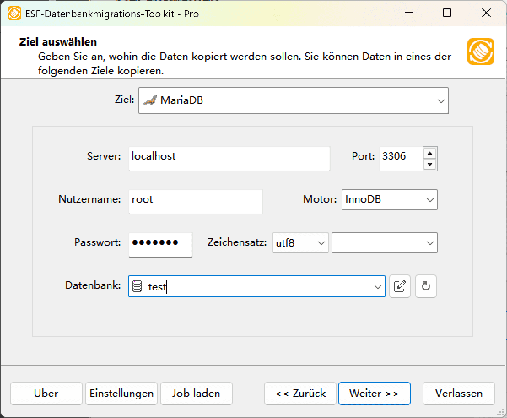Open the Einstellungen dialog
The height and width of the screenshot is (418, 507).
121,393
